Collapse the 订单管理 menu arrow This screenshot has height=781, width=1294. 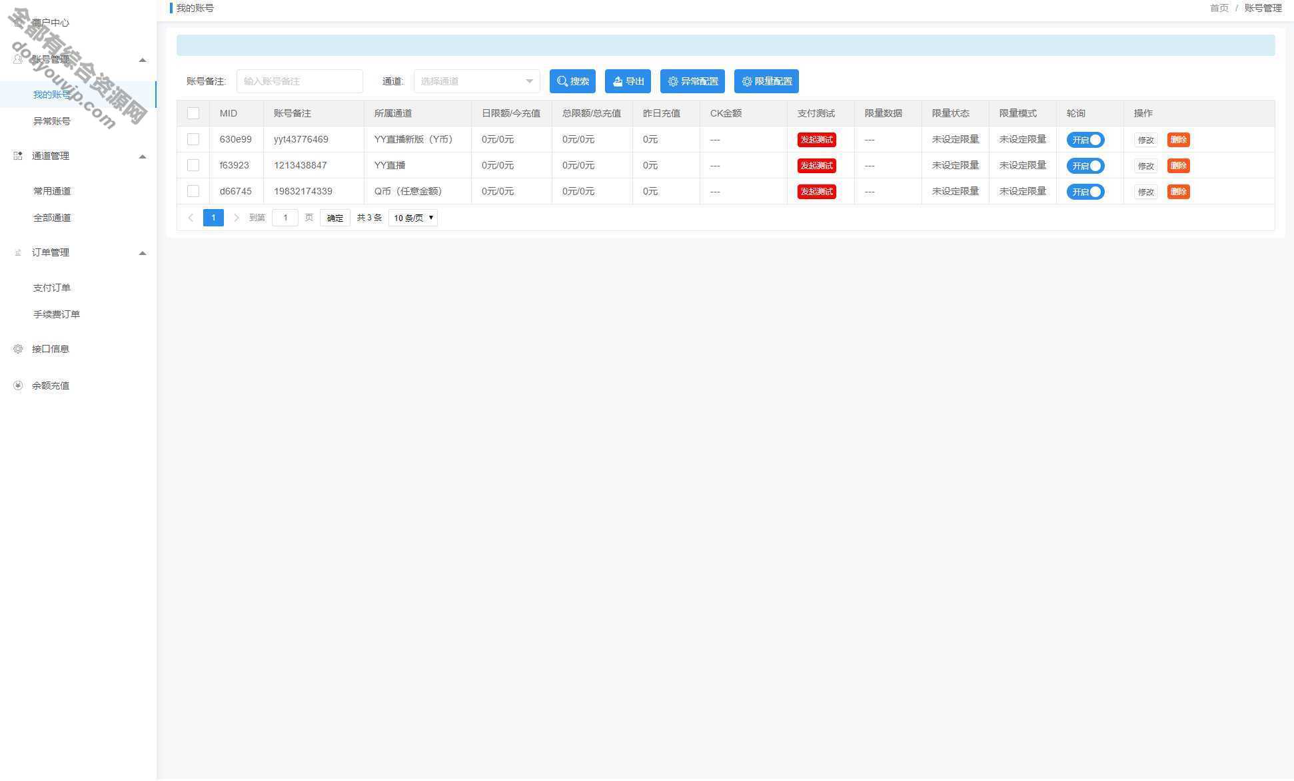[x=142, y=253]
